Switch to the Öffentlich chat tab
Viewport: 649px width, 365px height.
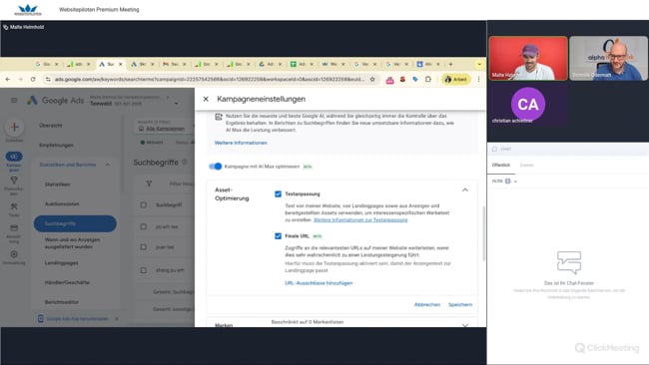point(501,165)
